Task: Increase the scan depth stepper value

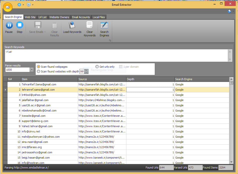Action: click(x=86, y=70)
